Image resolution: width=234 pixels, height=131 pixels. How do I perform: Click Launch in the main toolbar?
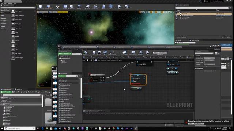tap(127, 7)
